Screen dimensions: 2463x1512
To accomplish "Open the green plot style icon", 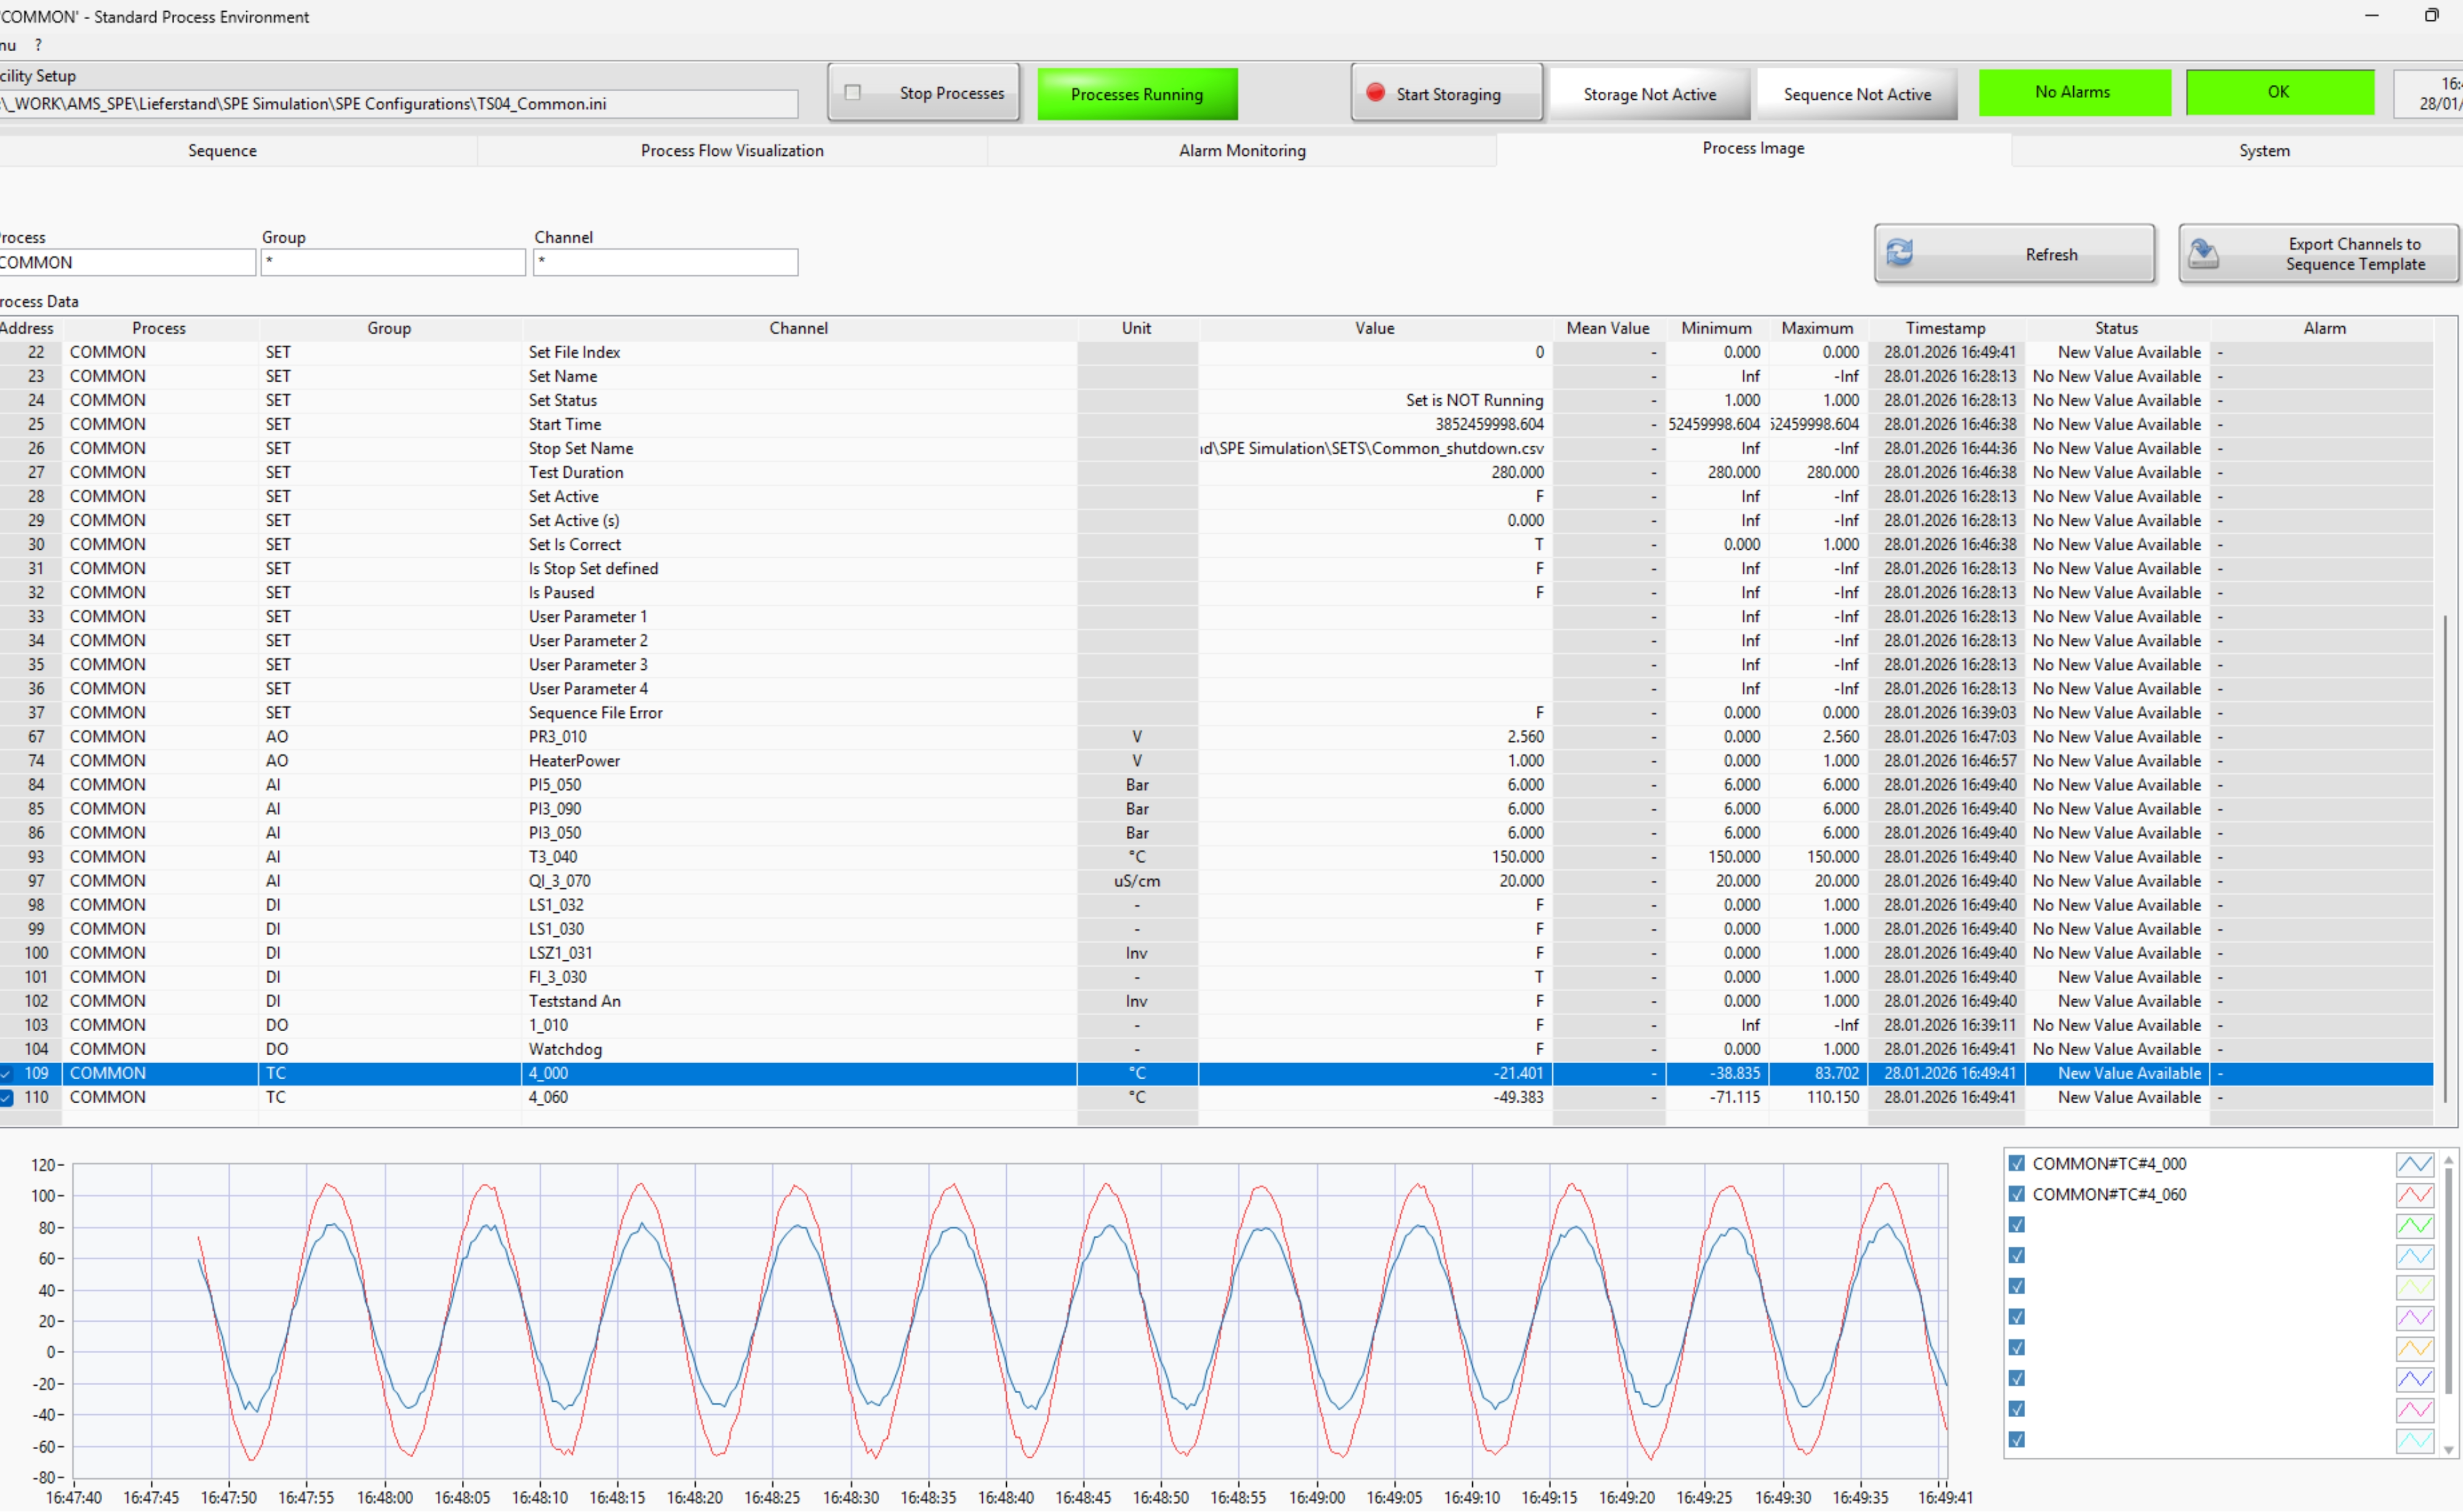I will pos(2413,1225).
